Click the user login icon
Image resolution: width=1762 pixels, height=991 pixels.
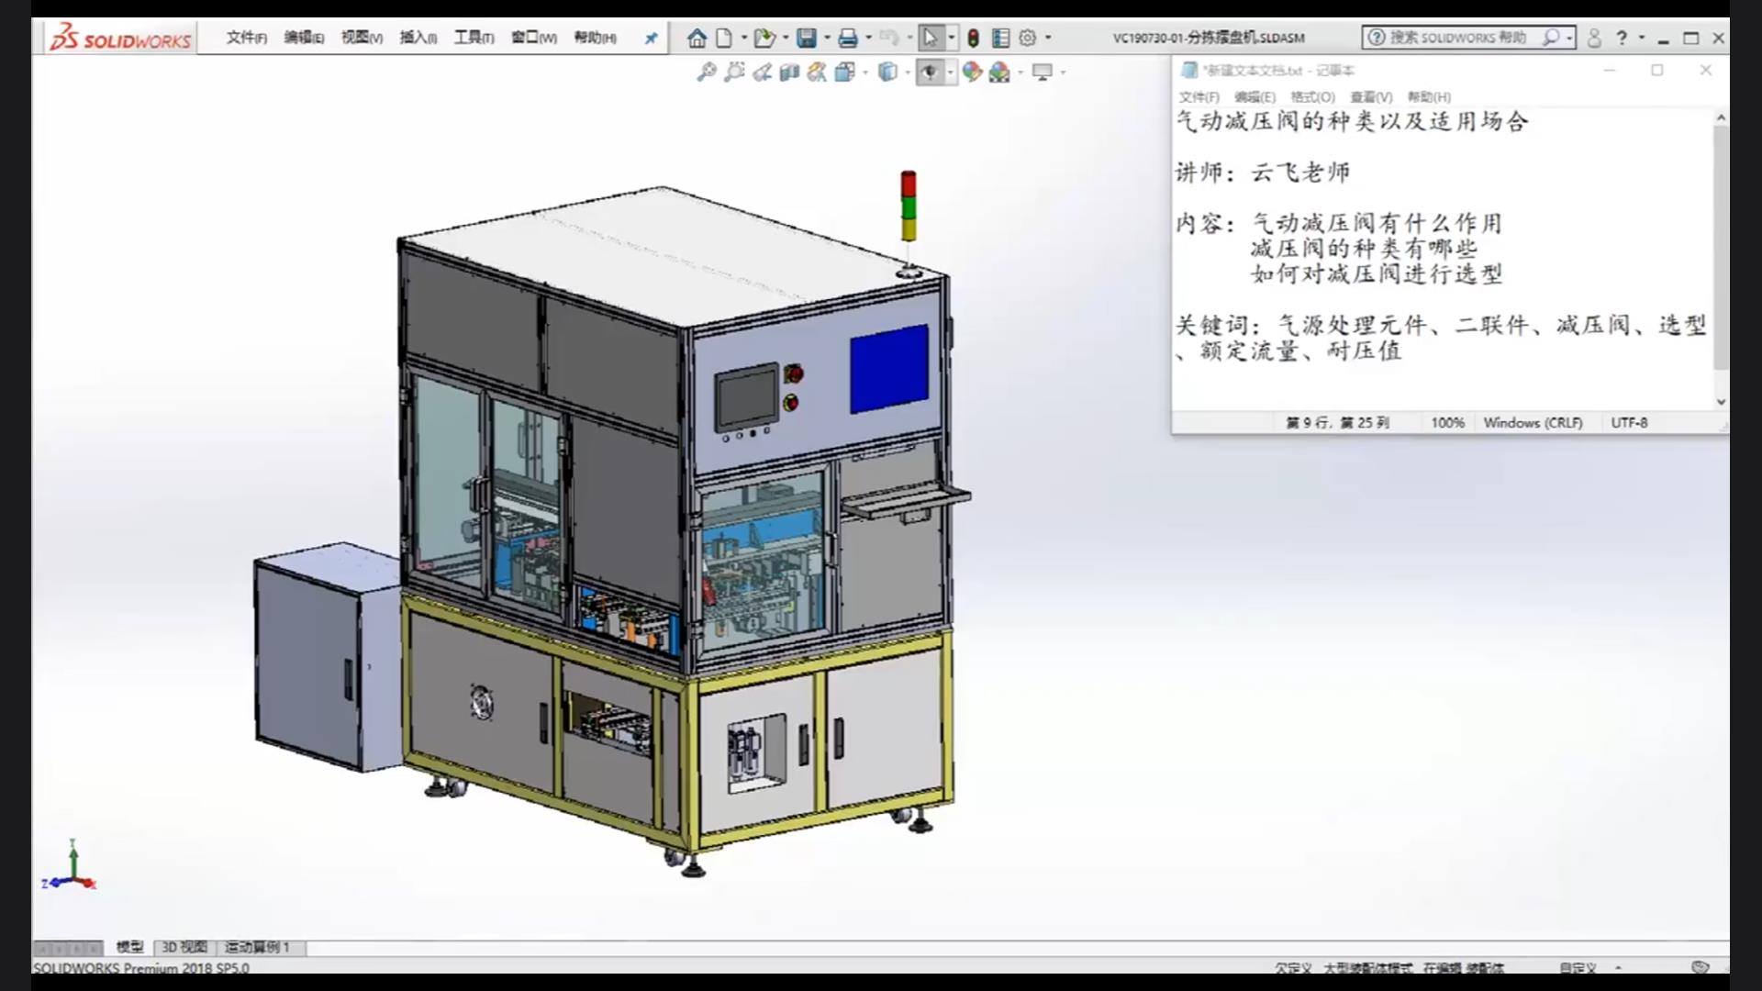coord(1594,38)
